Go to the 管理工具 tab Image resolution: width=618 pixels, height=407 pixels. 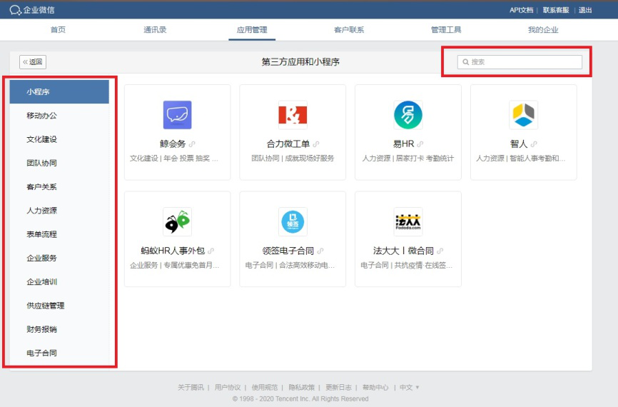click(x=446, y=30)
